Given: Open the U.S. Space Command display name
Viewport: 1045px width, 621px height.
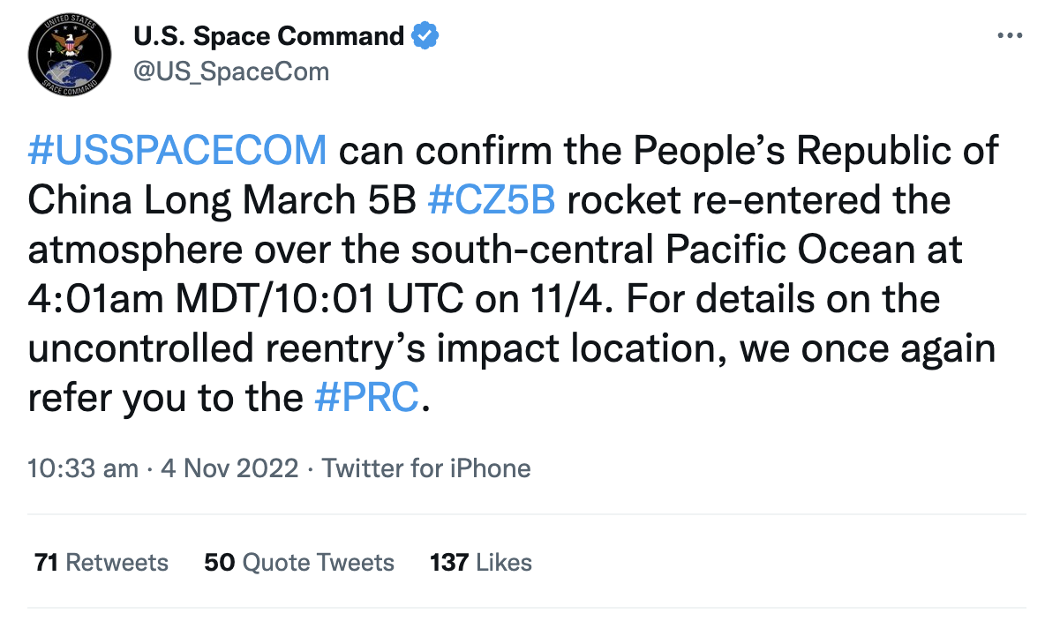Looking at the screenshot, I should point(268,36).
